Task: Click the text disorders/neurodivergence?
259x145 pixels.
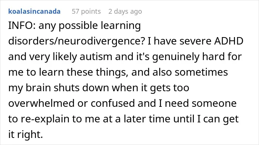Action: click(x=76, y=42)
